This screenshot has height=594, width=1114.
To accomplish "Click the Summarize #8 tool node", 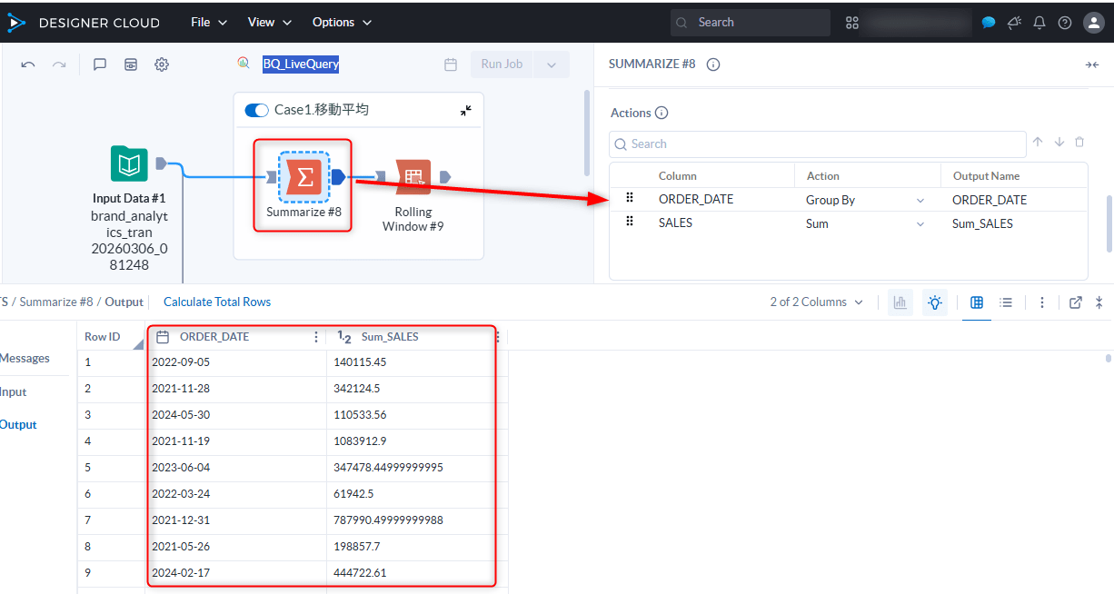I will (x=304, y=176).
